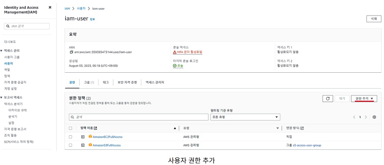Open the 정보 link beside iam-user
This screenshot has height=165, width=384.
(x=92, y=19)
